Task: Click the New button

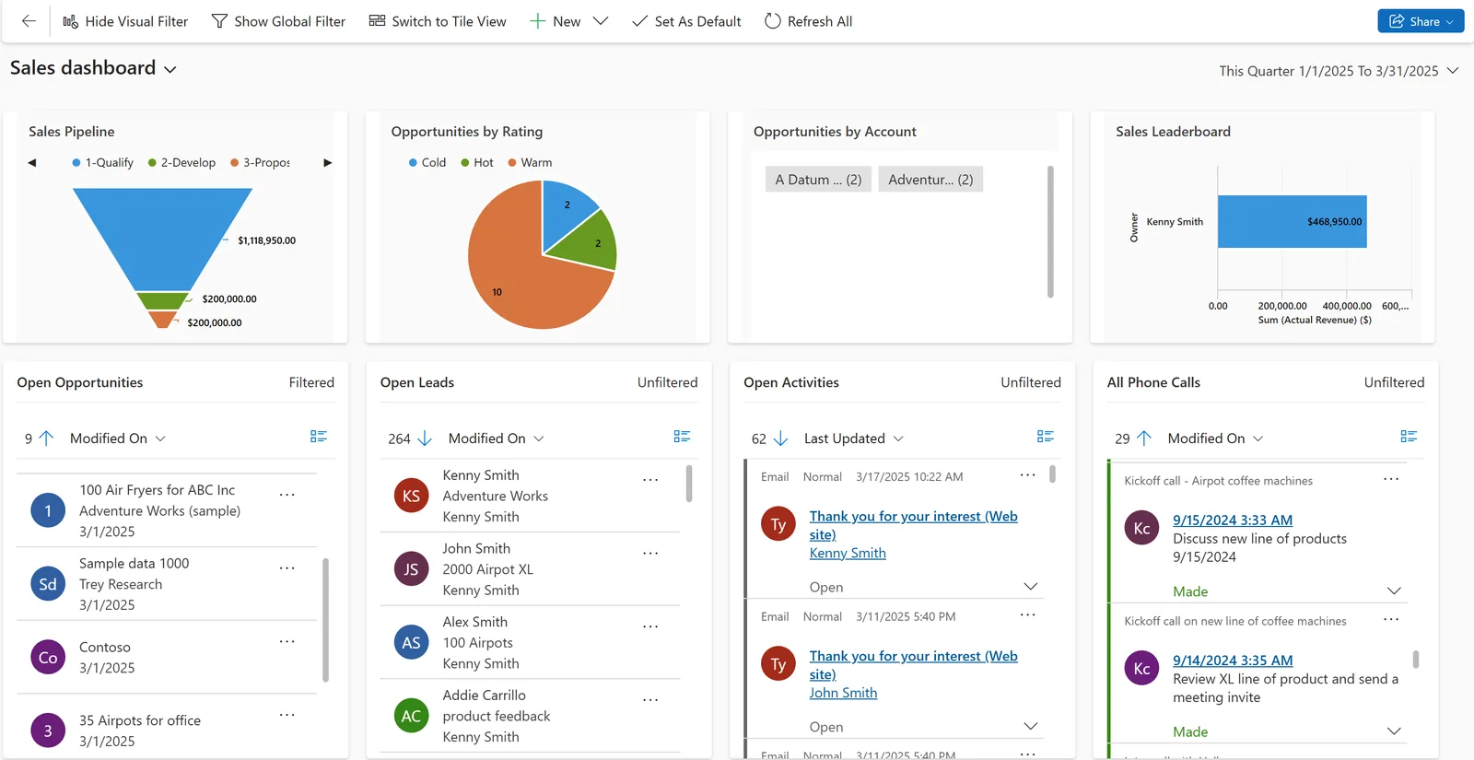Action: coord(556,21)
